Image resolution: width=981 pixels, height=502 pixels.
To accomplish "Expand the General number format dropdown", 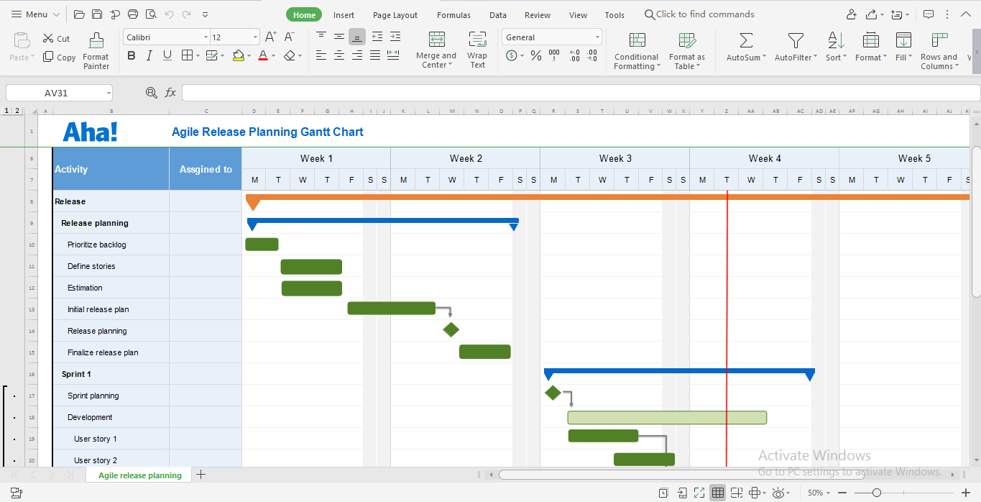I will [597, 37].
